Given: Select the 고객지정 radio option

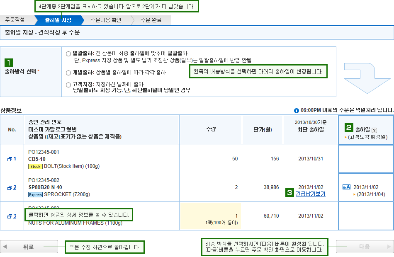Looking at the screenshot, I should tap(68, 85).
